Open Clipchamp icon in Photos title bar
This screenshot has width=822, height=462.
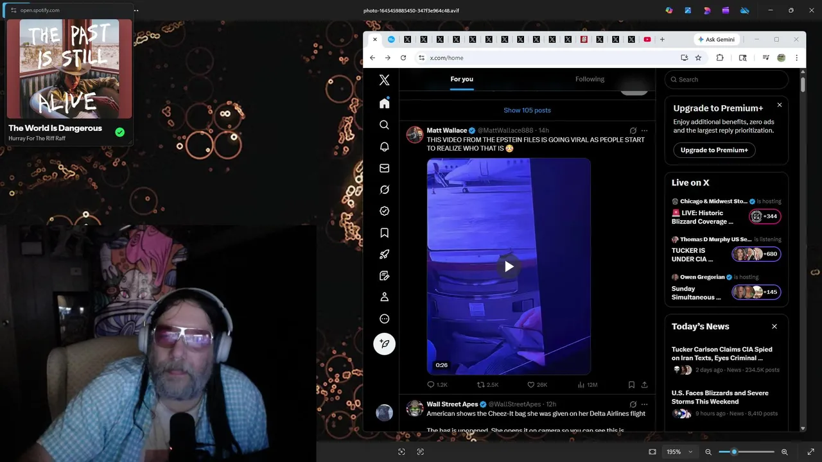[x=726, y=10]
